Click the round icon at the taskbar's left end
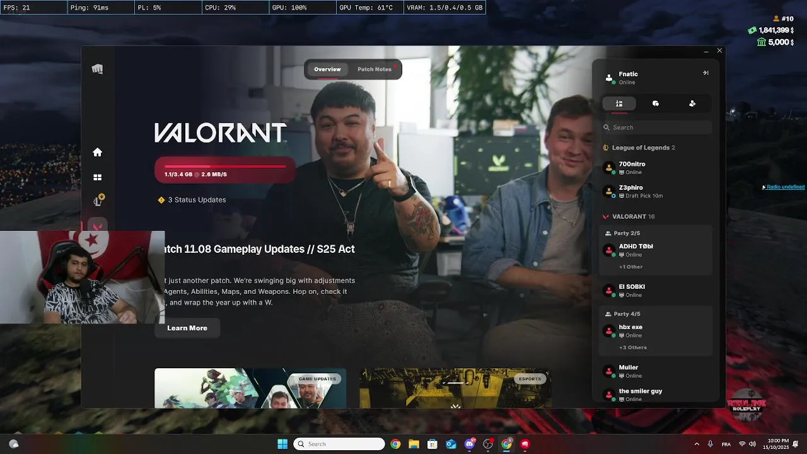 click(14, 444)
